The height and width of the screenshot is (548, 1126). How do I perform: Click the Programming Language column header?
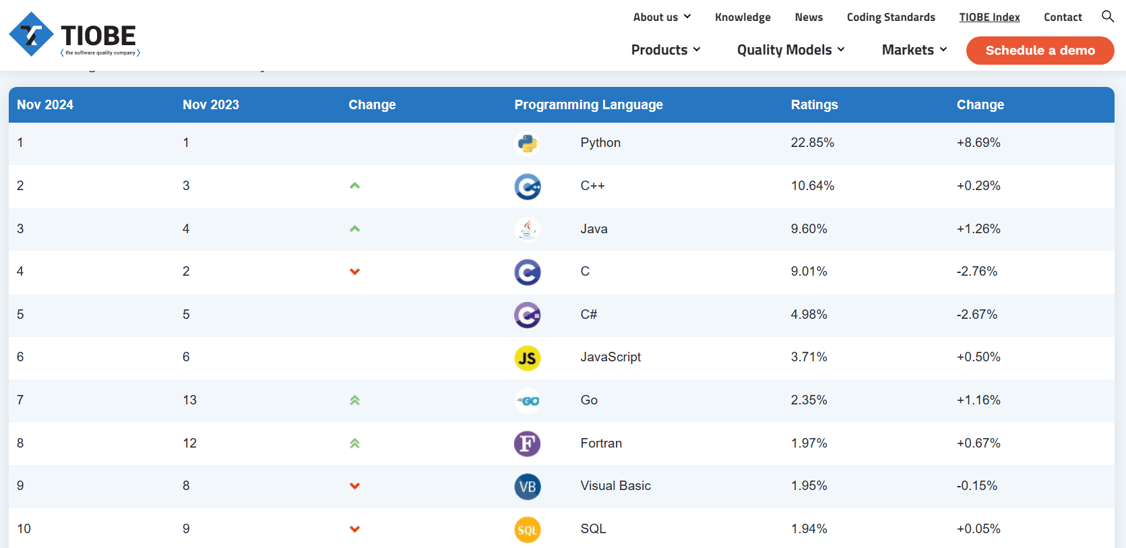[x=588, y=104]
